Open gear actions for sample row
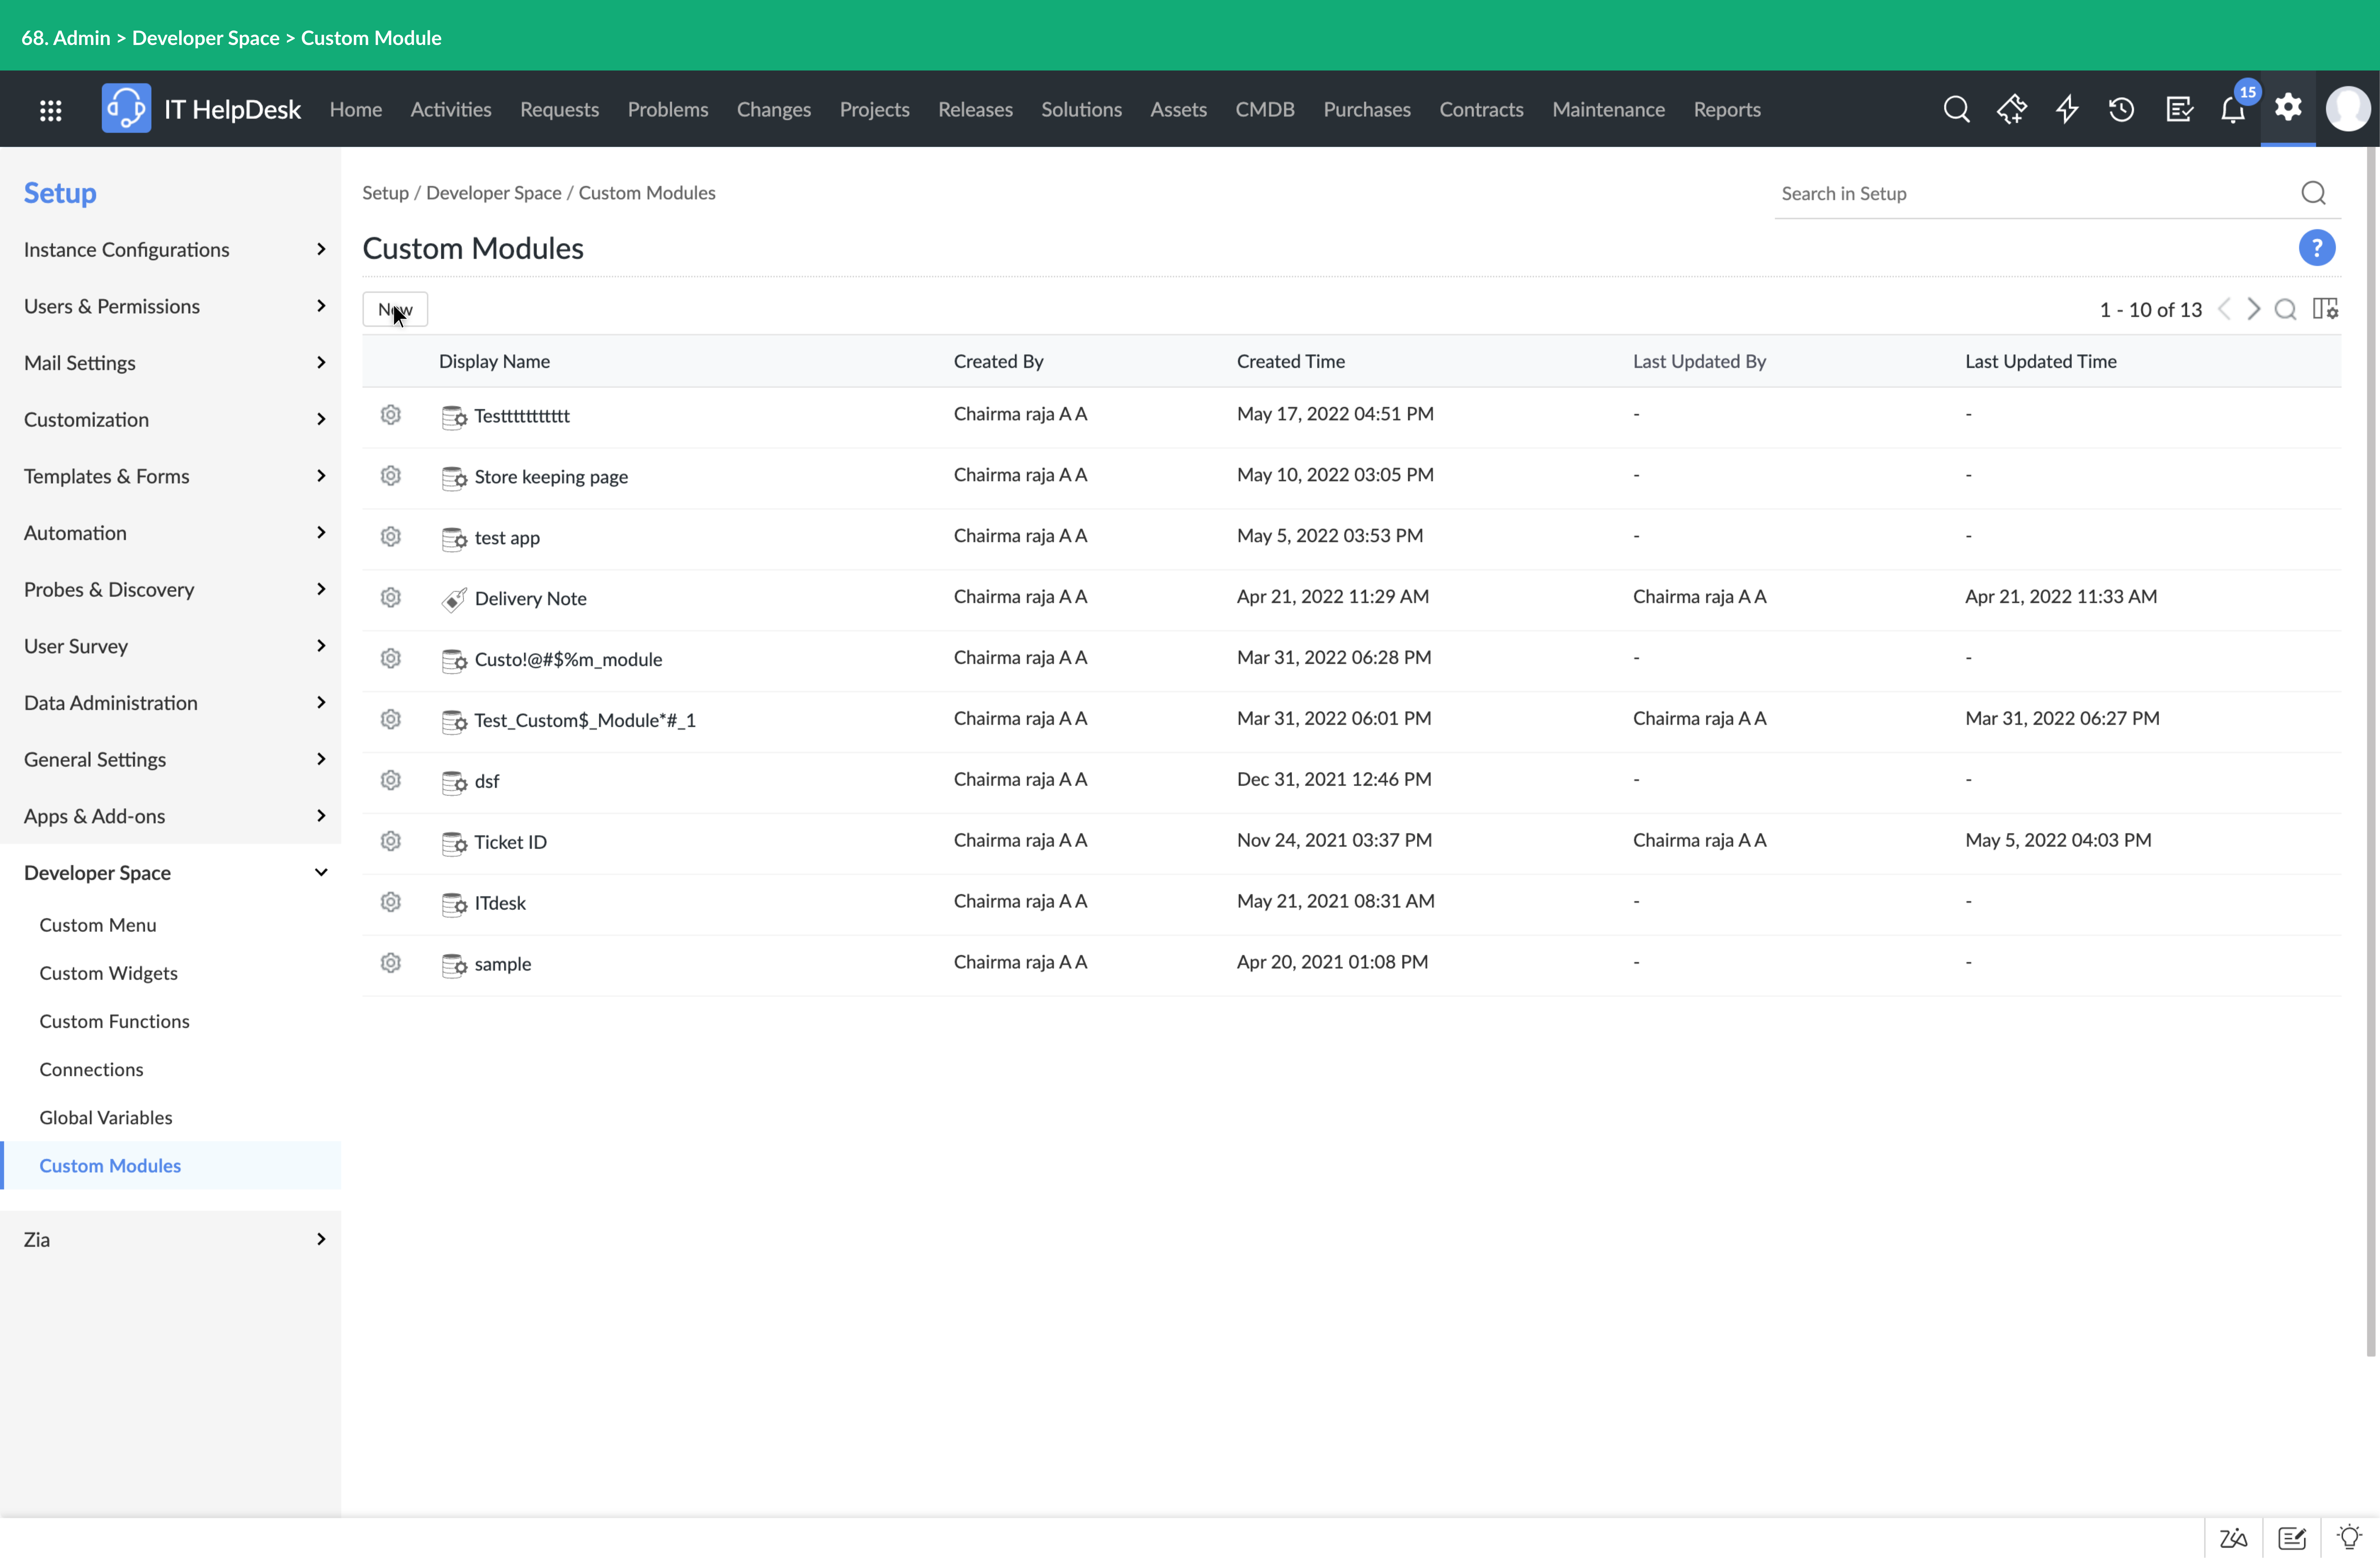Viewport: 2380px width, 1558px height. pos(391,963)
